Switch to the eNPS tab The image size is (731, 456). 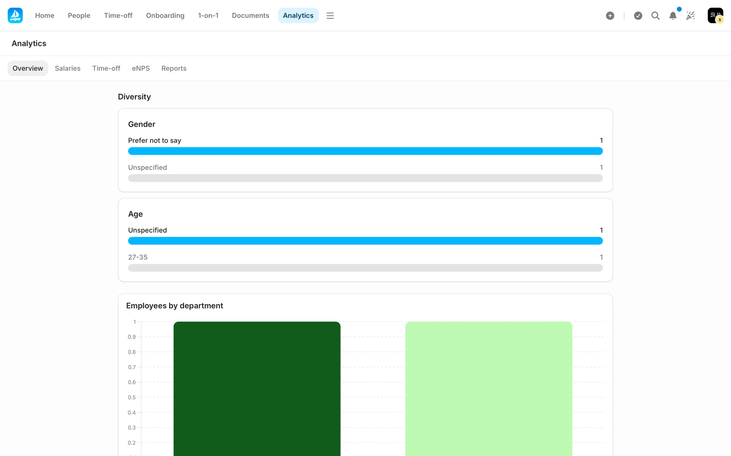[140, 68]
